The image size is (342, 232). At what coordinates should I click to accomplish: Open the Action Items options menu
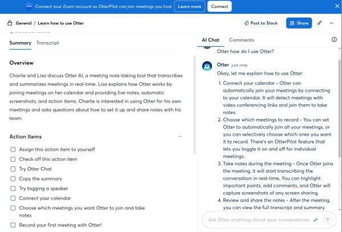[x=180, y=137]
